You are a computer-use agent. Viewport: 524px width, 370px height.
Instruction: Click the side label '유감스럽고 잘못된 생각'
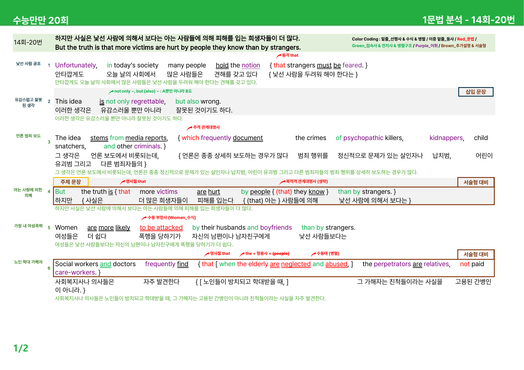point(28,102)
